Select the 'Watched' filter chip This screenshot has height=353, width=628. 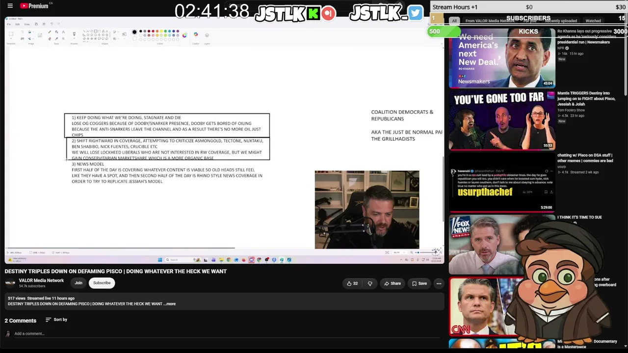(x=593, y=21)
